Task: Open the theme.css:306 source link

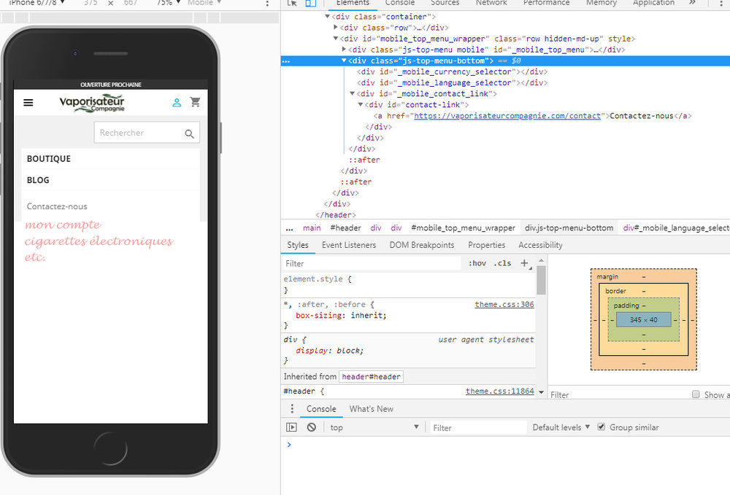Action: pyautogui.click(x=504, y=305)
